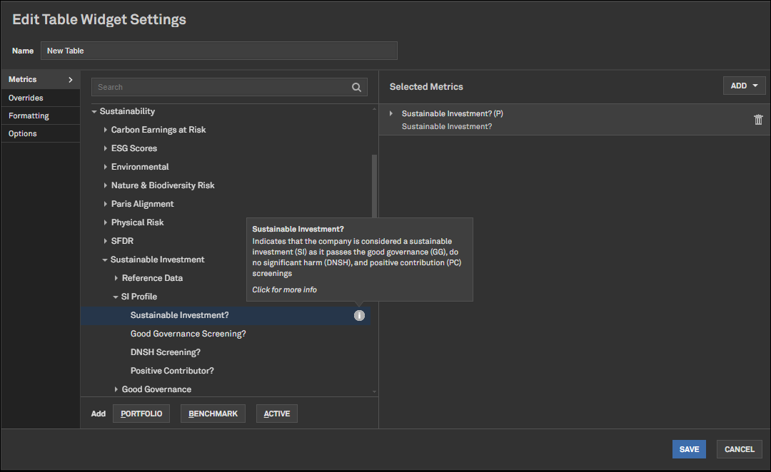771x472 pixels.
Task: Open the Formatting tab
Action: (29, 116)
